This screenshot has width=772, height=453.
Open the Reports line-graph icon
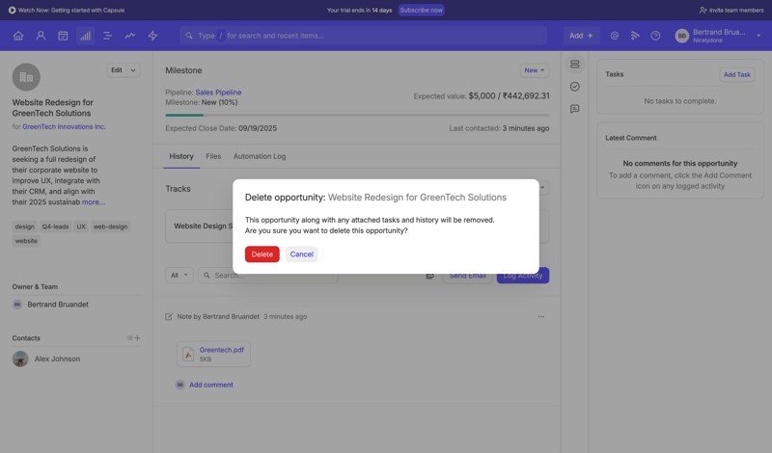(130, 36)
